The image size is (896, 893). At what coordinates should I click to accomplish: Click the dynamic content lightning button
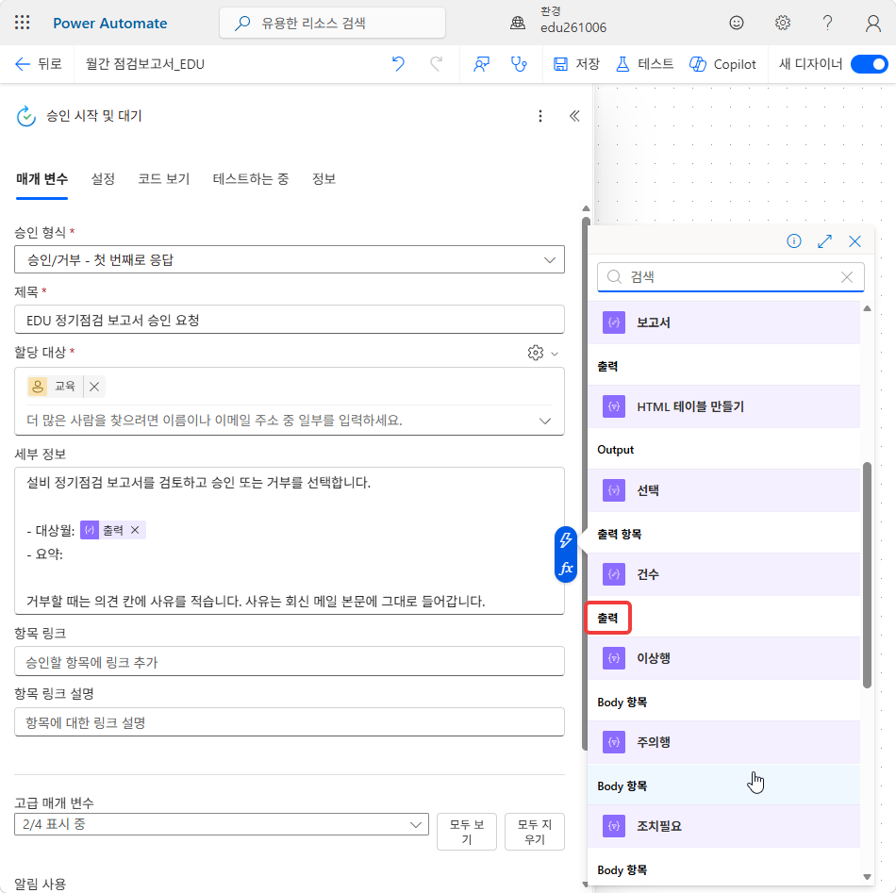tap(566, 539)
